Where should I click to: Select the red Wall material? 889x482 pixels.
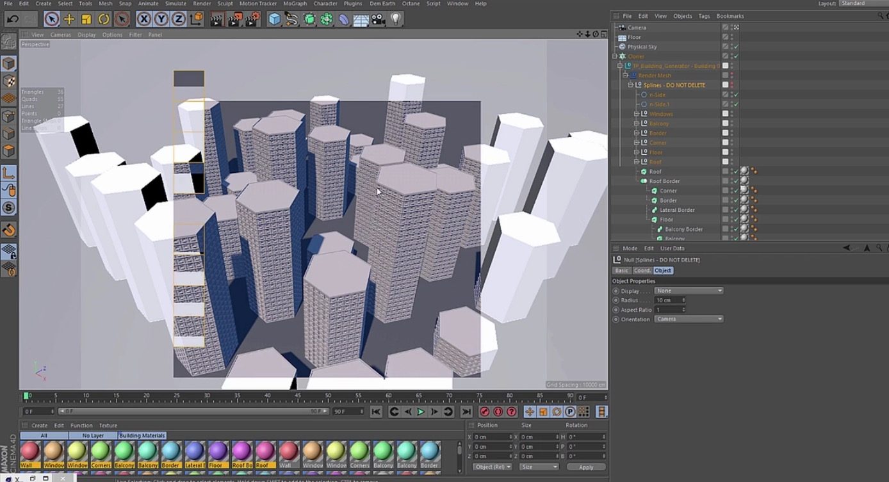coord(30,454)
